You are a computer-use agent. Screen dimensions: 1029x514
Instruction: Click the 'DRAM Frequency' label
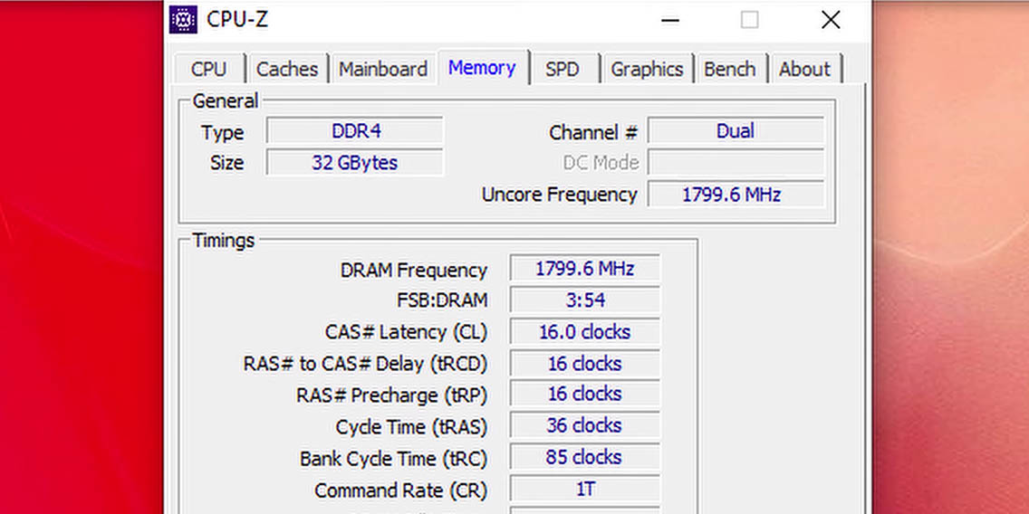pos(413,270)
